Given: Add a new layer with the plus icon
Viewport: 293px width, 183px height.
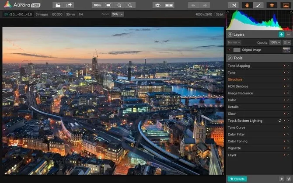Looking at the screenshot, I should (x=281, y=34).
